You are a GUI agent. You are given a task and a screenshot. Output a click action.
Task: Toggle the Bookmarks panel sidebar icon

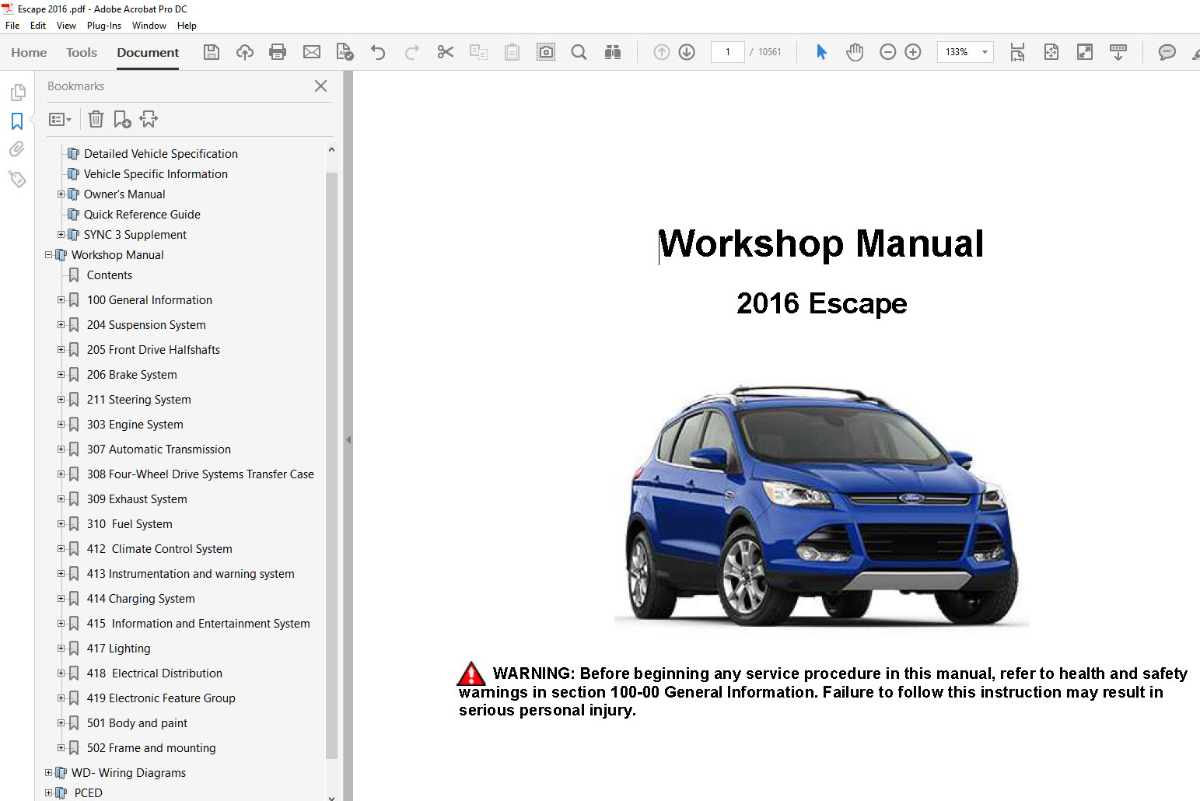click(x=17, y=121)
